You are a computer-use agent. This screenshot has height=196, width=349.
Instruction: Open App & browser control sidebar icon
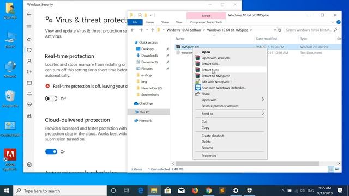point(29,83)
